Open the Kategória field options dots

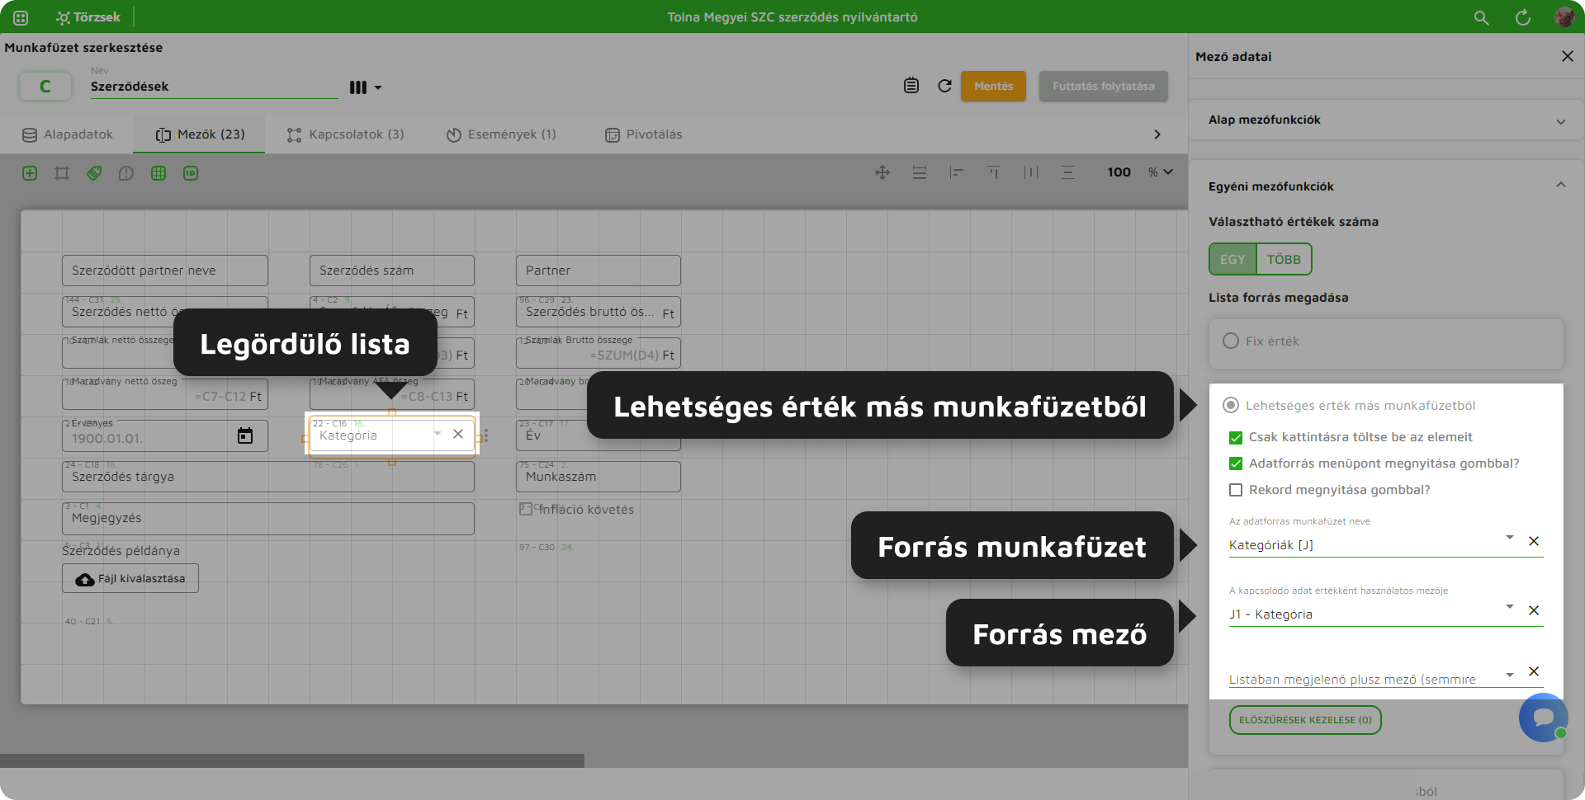(485, 435)
